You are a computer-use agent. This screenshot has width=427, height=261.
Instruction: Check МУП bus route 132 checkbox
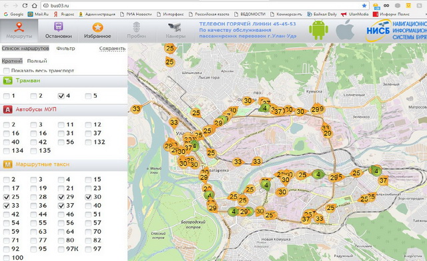tap(88, 142)
